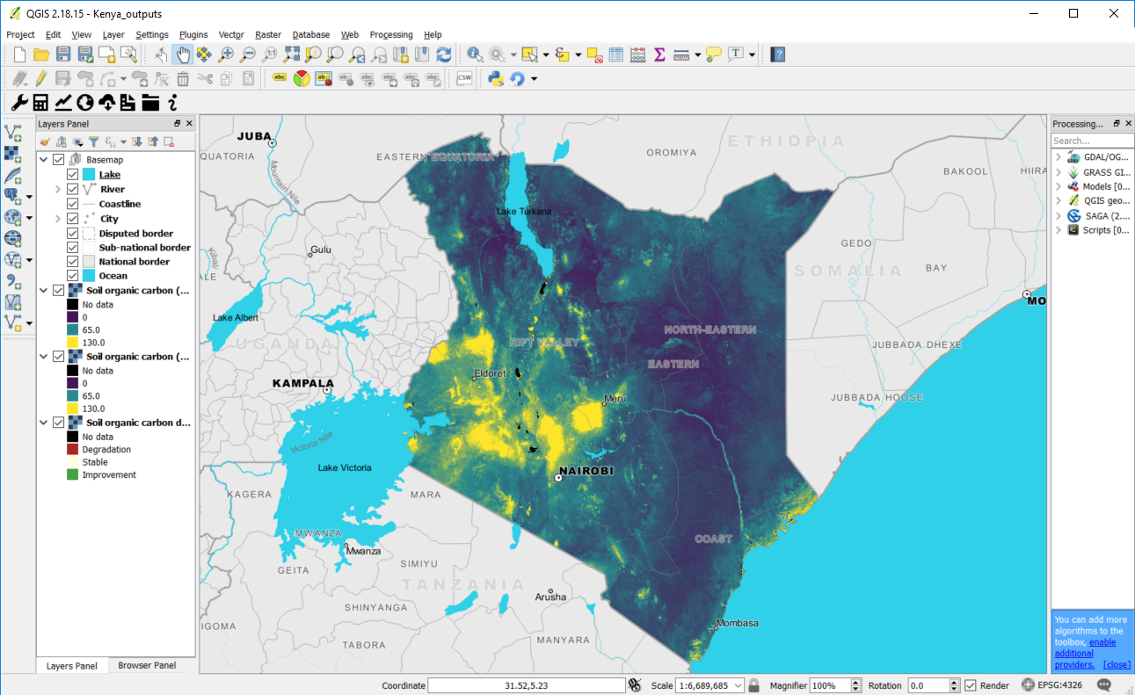This screenshot has height=695, width=1135.
Task: Collapse the Basemap group arrow
Action: pyautogui.click(x=44, y=160)
